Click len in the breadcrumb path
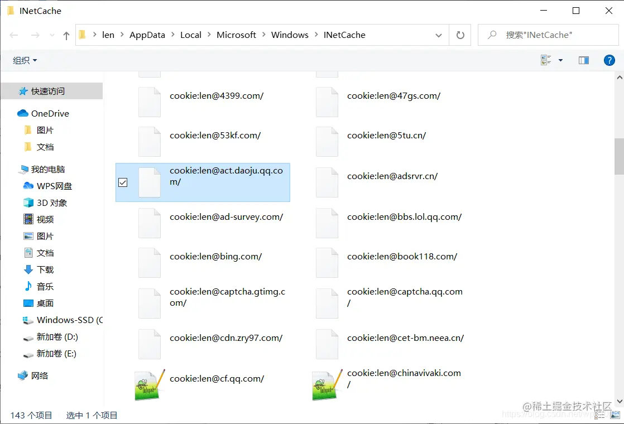Screen dimensions: 624x424 108,35
